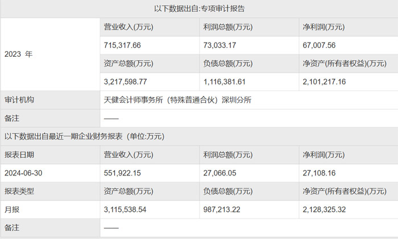Select total assets value 3,217,598.77
The image size is (398, 239).
tap(127, 82)
